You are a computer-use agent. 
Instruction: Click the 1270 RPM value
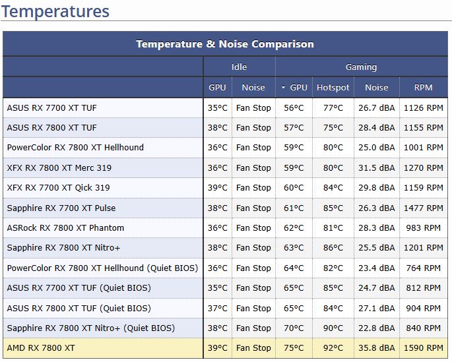click(423, 167)
